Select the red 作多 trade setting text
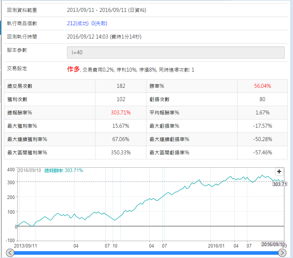293x258 pixels. (x=73, y=69)
